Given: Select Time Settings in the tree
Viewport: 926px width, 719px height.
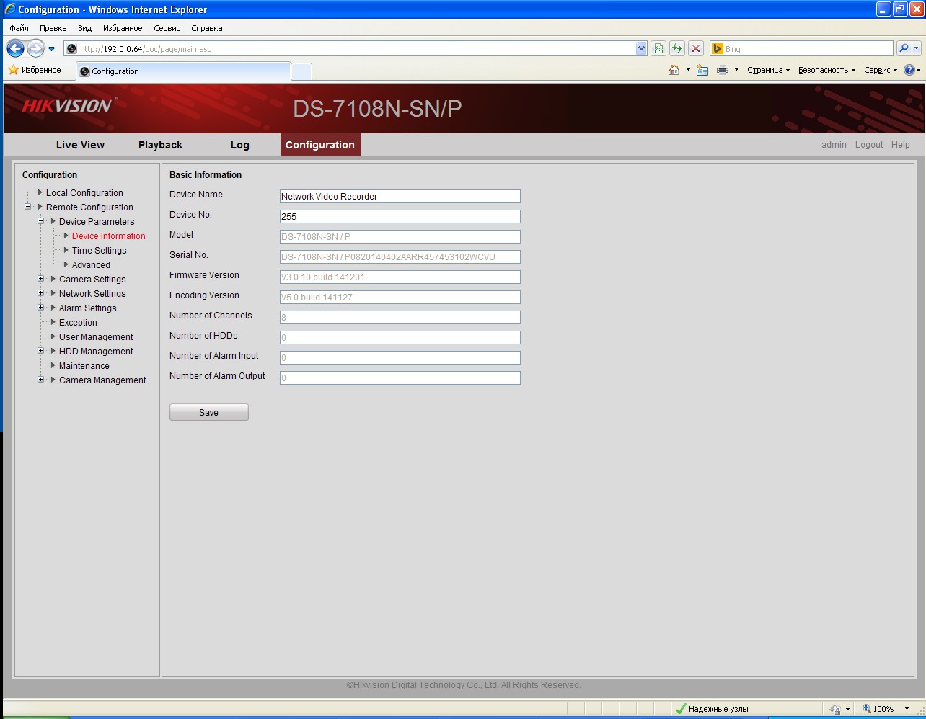Looking at the screenshot, I should tap(100, 251).
